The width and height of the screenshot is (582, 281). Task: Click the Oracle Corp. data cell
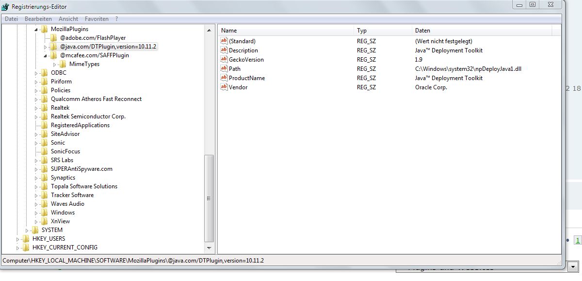tap(431, 87)
